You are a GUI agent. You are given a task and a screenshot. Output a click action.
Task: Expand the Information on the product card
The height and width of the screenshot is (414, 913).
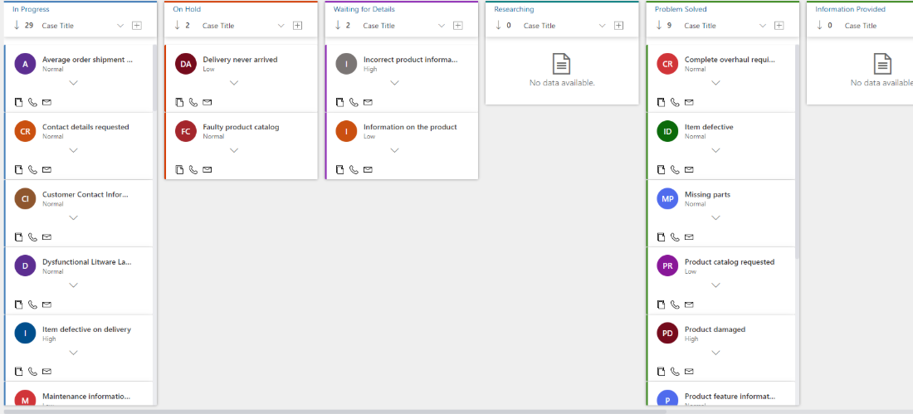click(x=395, y=151)
